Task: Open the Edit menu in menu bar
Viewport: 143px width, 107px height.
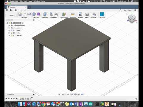Action: pos(26,1)
